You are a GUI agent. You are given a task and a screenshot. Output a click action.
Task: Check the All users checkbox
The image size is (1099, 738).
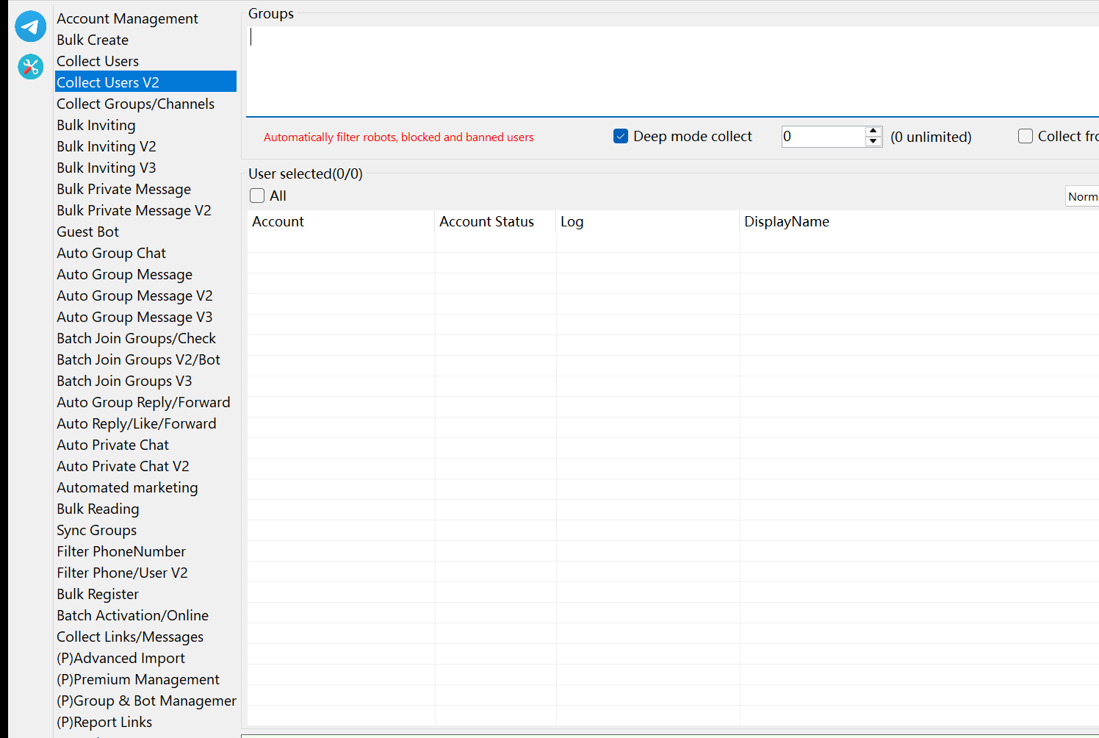pos(257,196)
